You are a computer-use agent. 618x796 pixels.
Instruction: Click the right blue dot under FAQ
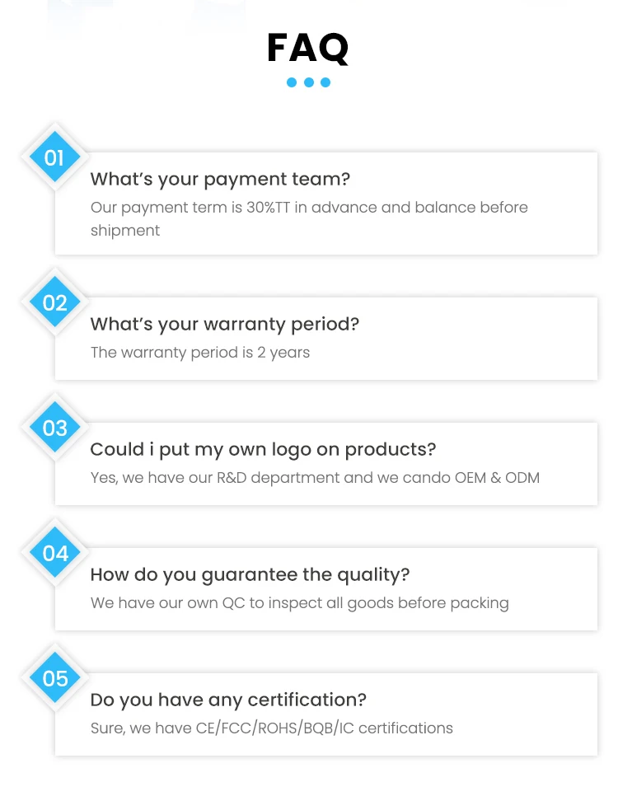[x=325, y=82]
